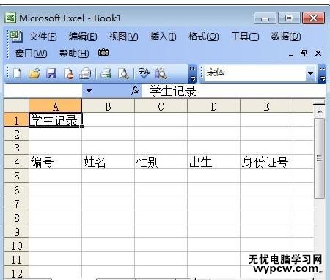The width and height of the screenshot is (330, 280).
Task: Click the Excel logo in title bar
Action: pos(10,18)
